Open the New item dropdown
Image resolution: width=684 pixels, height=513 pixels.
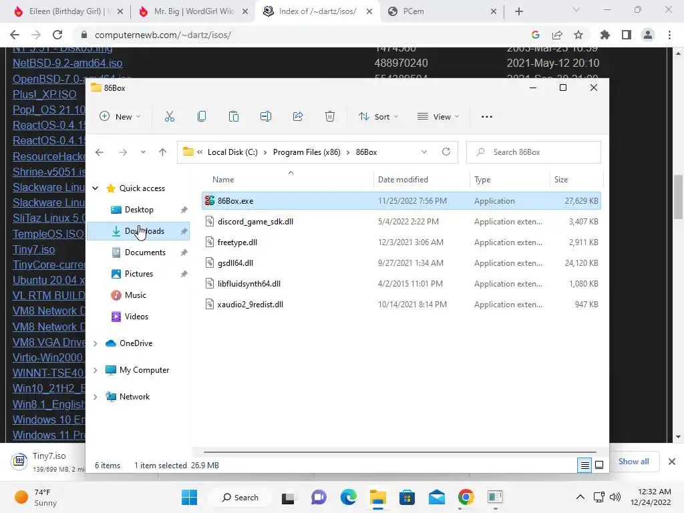[x=120, y=116]
